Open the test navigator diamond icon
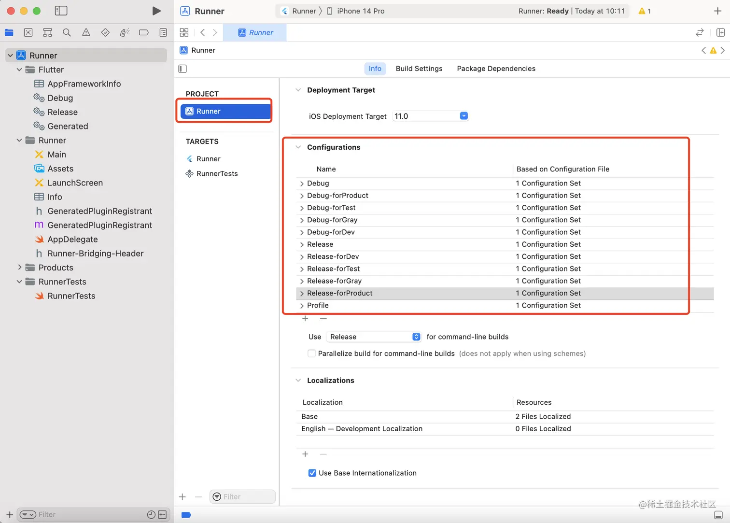This screenshot has width=730, height=523. (x=105, y=32)
